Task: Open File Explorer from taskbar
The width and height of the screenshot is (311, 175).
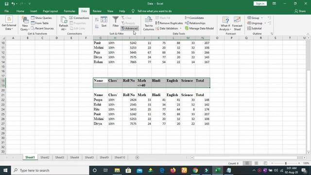Action: tap(117, 170)
